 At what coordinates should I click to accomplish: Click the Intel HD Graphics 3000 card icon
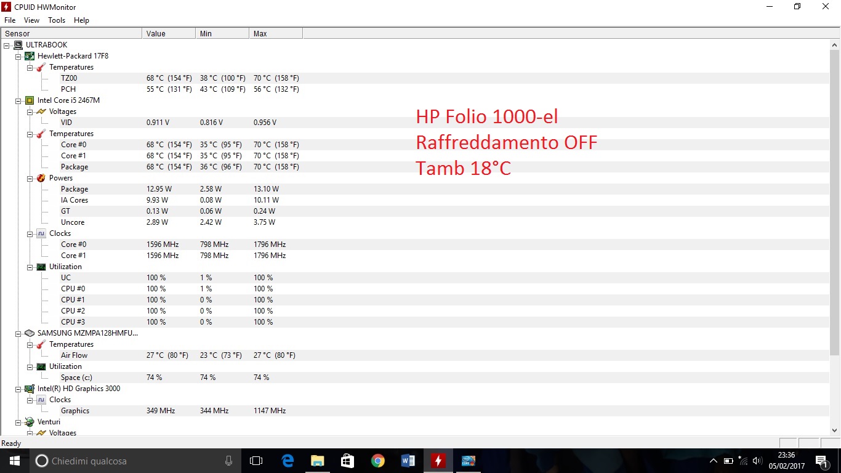pyautogui.click(x=30, y=389)
